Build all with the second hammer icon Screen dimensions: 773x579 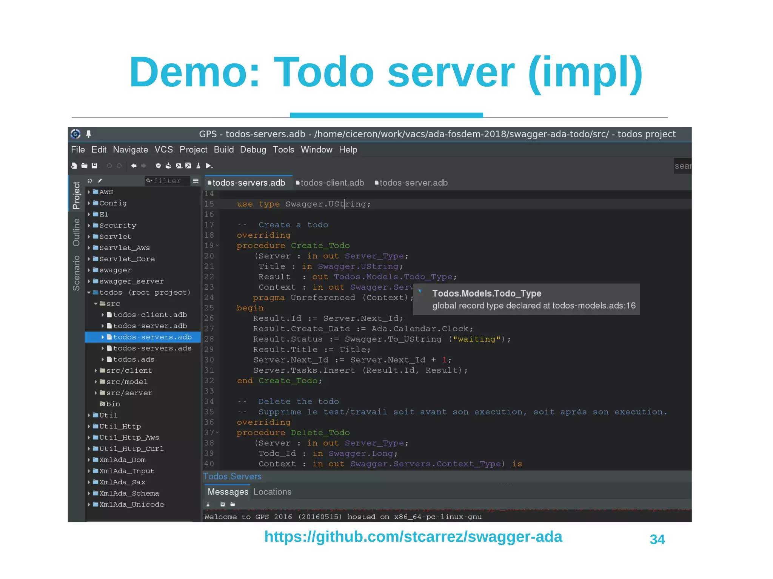[188, 166]
